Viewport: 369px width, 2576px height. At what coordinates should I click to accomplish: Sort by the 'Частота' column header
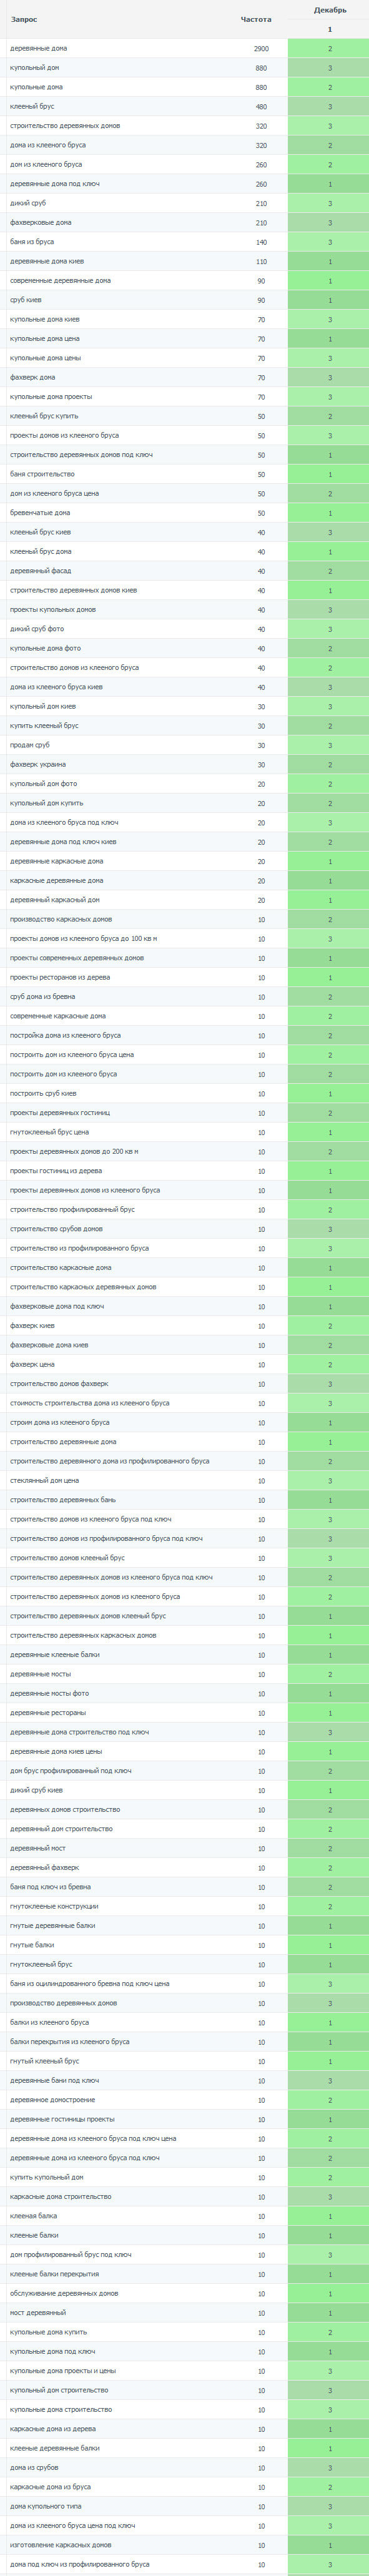(256, 19)
